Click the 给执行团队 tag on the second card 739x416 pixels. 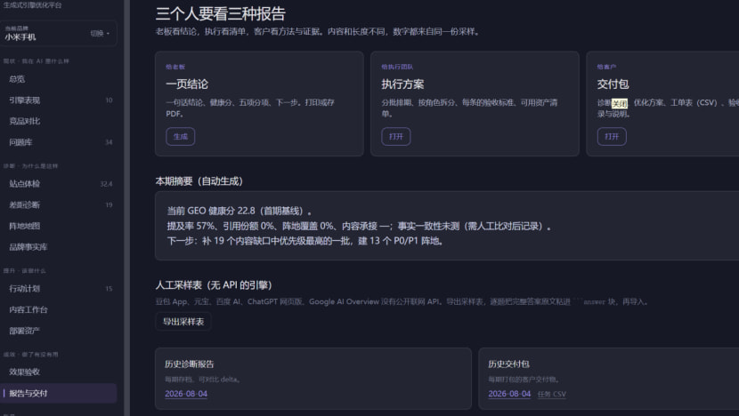tap(397, 67)
